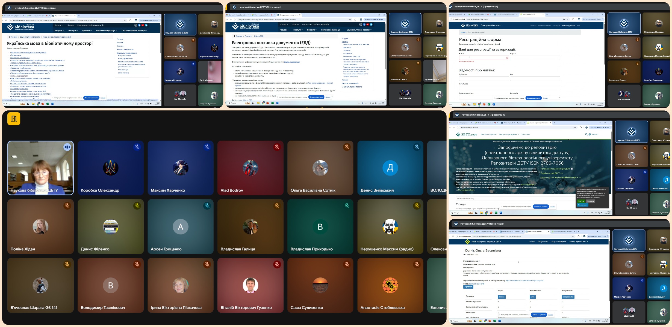Toggle the muted microphone on the Поліна Ждан tile
The image size is (672, 327).
point(67,206)
